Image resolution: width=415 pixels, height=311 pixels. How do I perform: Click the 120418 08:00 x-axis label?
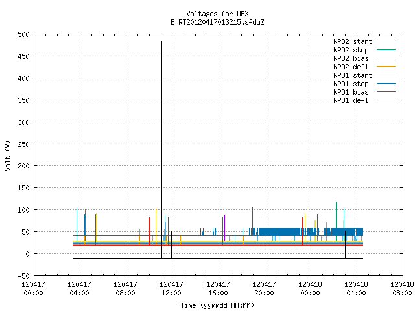tap(402, 289)
